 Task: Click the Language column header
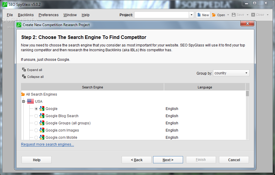click(205, 87)
